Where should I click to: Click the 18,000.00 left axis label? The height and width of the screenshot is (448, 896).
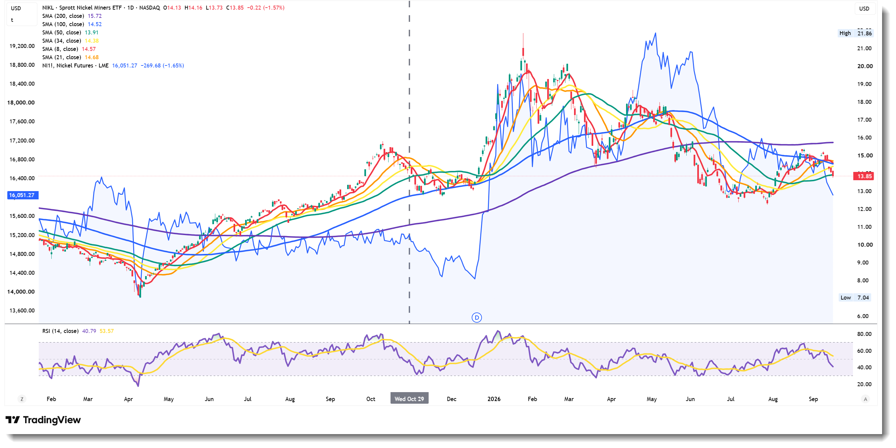21,102
